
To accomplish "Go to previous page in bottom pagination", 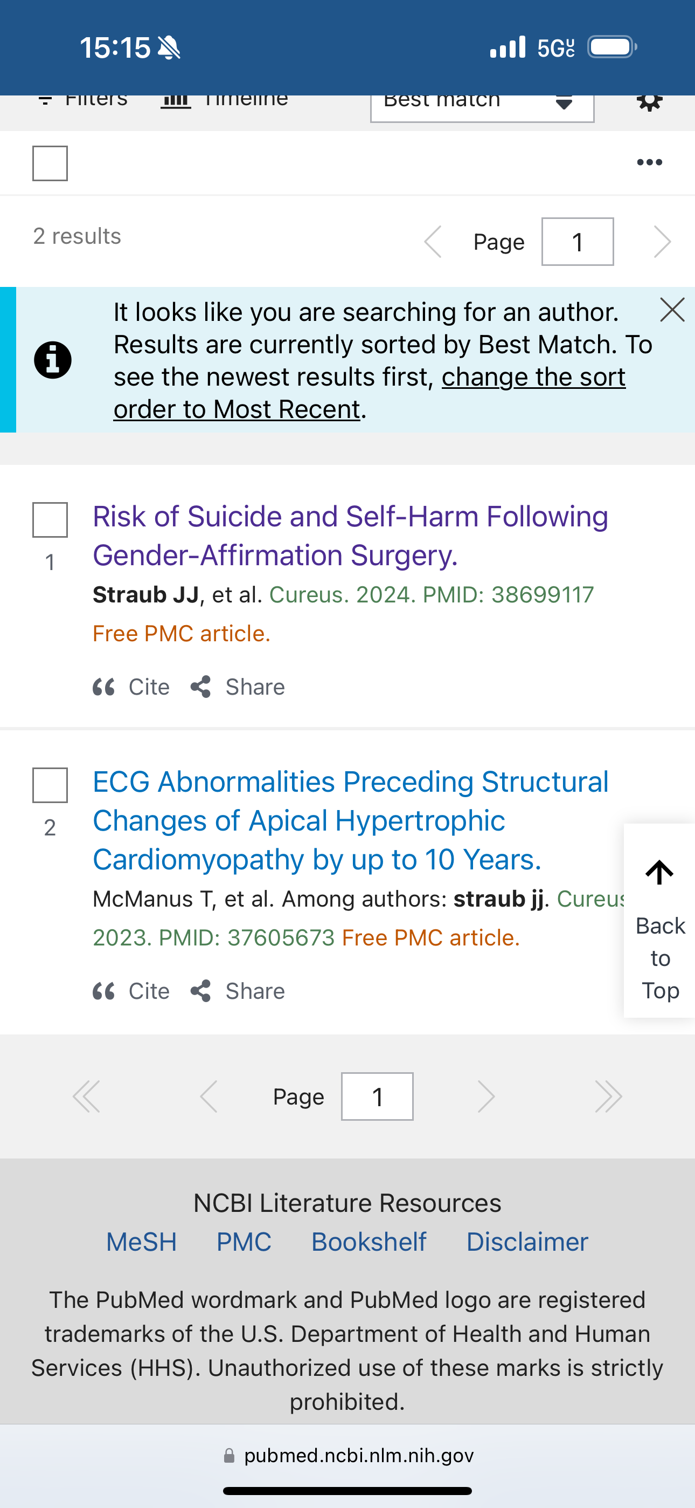I will pyautogui.click(x=209, y=1096).
